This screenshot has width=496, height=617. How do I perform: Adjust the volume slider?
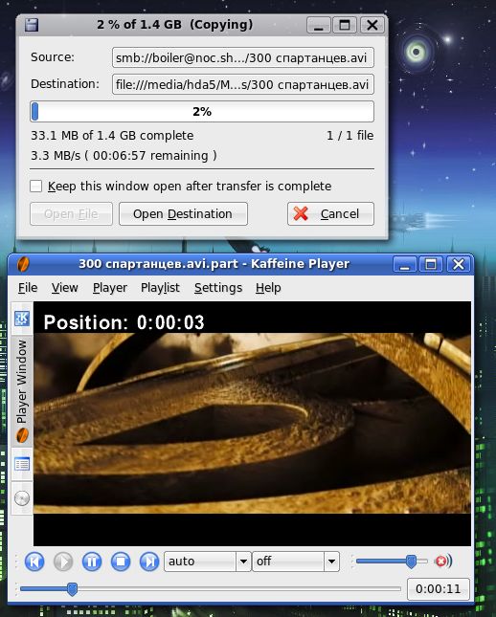pos(411,562)
